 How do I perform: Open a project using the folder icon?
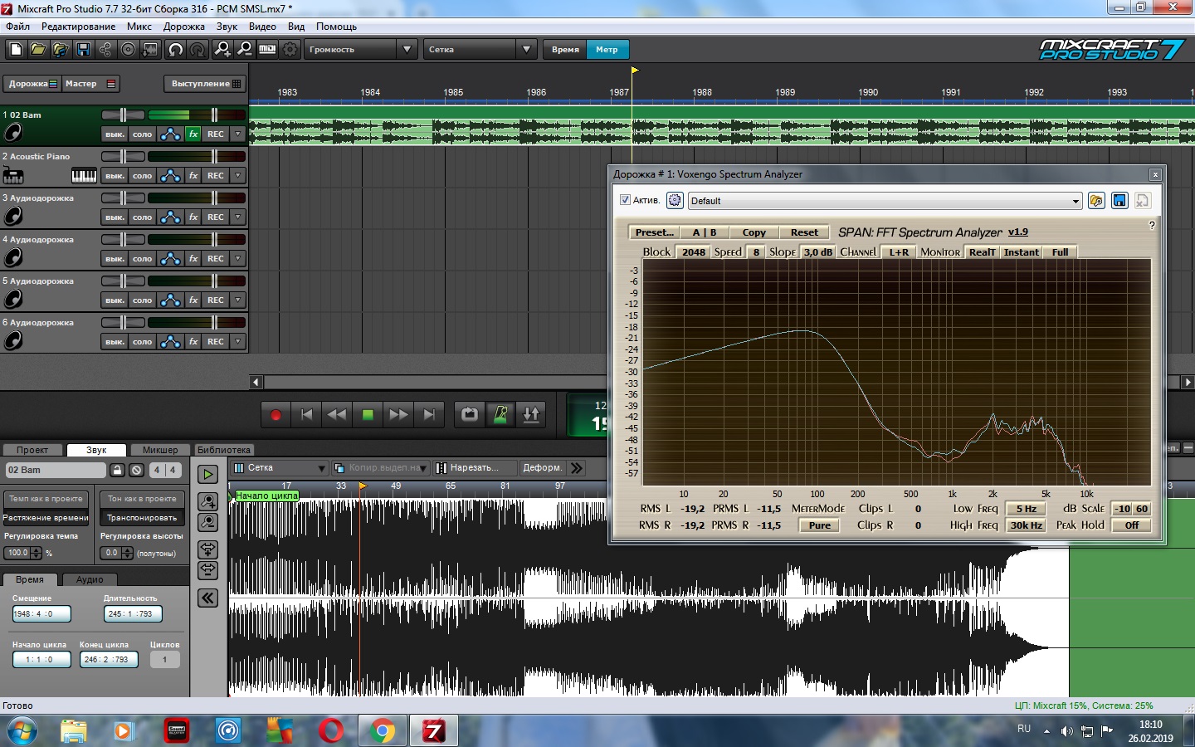click(38, 50)
